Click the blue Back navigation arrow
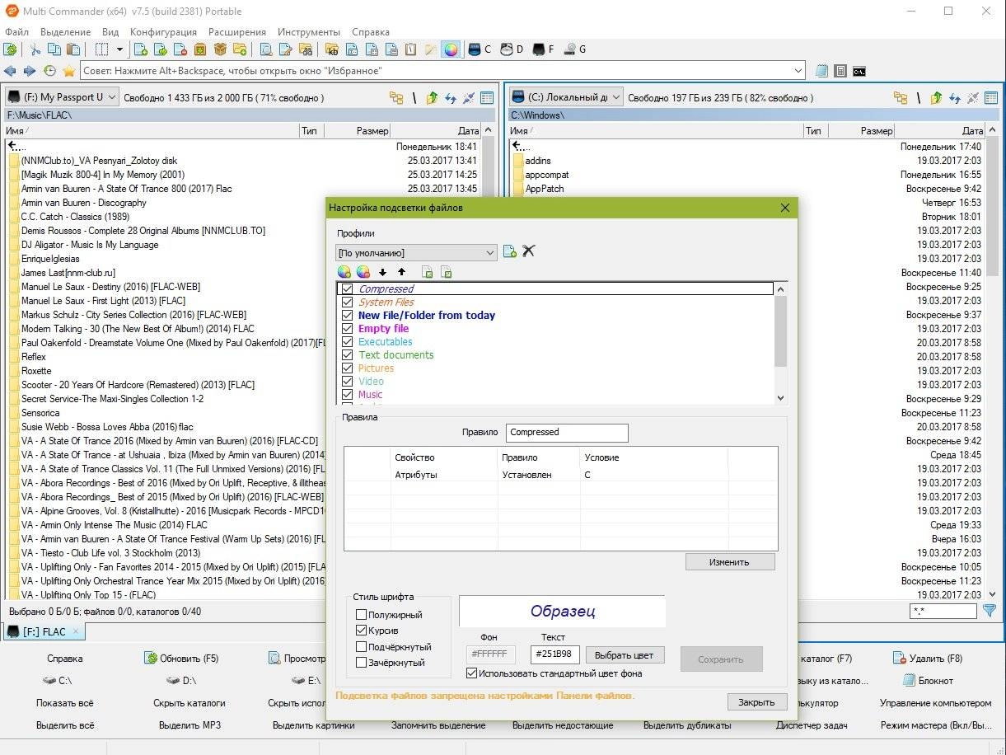Viewport: 1006px width, 755px height. pos(11,71)
